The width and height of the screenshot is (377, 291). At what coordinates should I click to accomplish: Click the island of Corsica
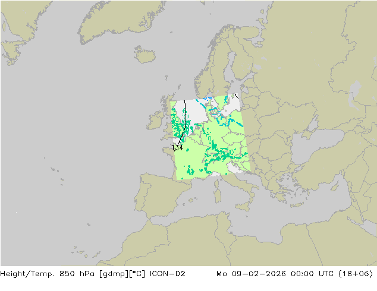pyautogui.click(x=216, y=184)
